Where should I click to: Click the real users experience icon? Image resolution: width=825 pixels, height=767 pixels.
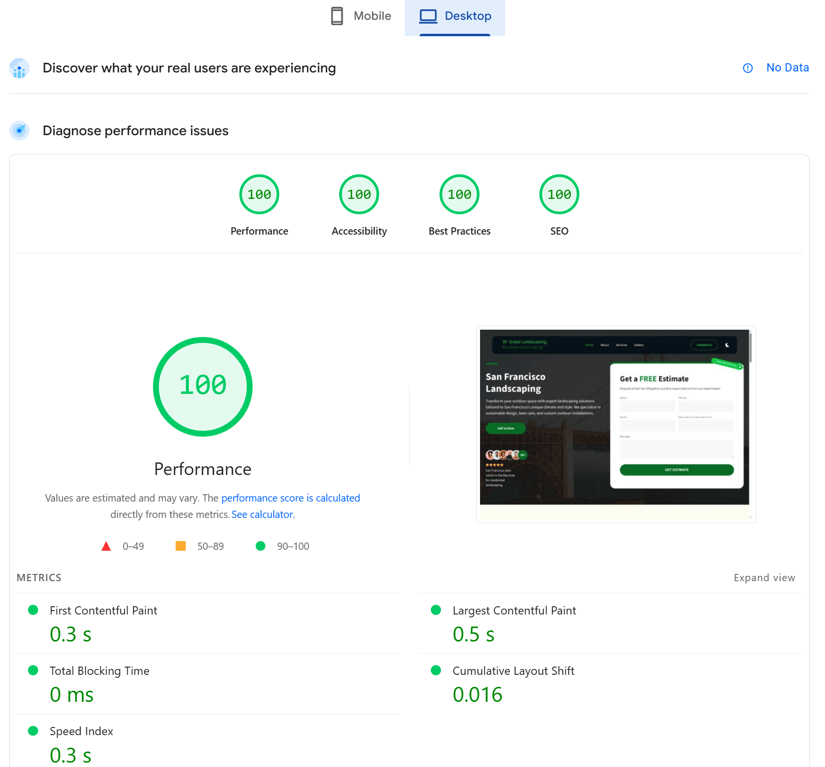tap(19, 68)
